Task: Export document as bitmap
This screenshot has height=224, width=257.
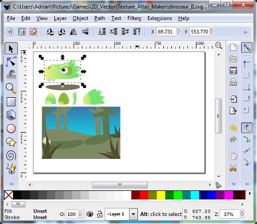Action: click(233, 110)
